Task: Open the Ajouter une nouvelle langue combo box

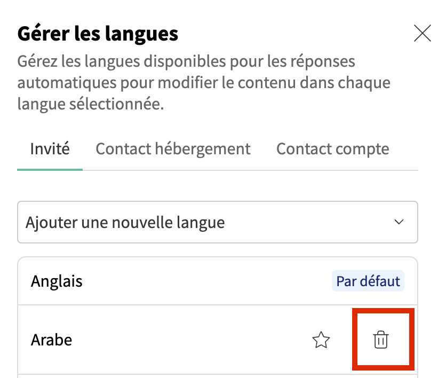Action: 217,222
